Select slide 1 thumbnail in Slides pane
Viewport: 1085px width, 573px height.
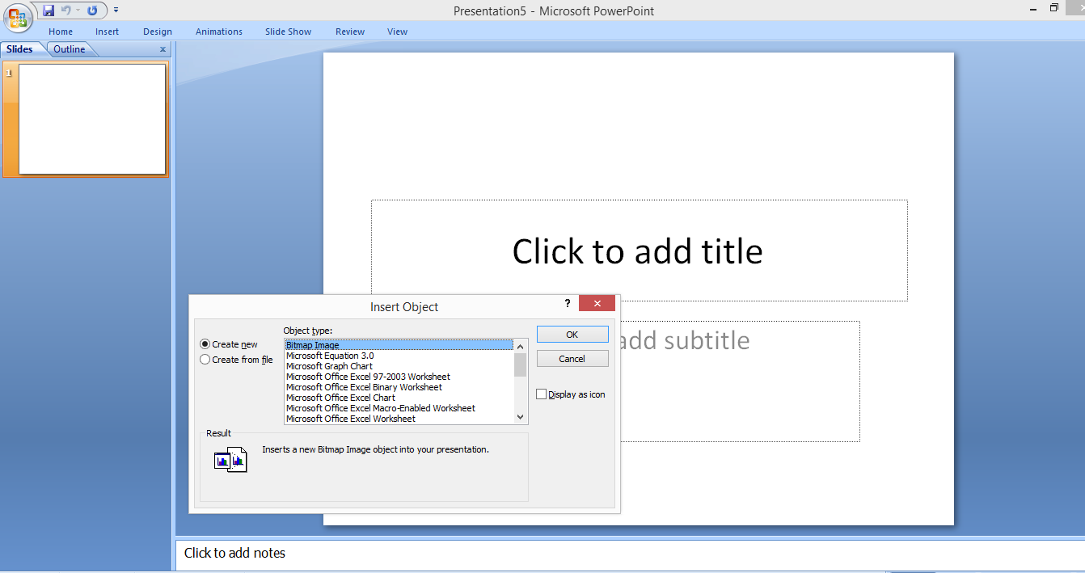[92, 119]
